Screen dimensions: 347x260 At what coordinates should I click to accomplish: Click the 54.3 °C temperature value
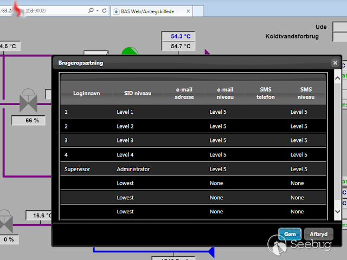click(178, 36)
